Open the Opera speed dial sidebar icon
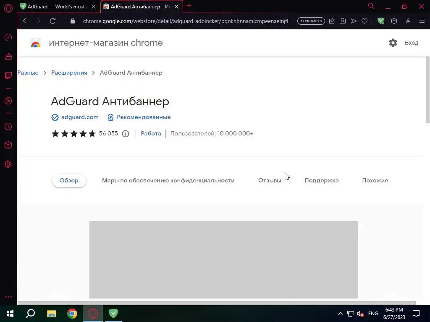Screen dimensions: 430x322 [x=8, y=37]
